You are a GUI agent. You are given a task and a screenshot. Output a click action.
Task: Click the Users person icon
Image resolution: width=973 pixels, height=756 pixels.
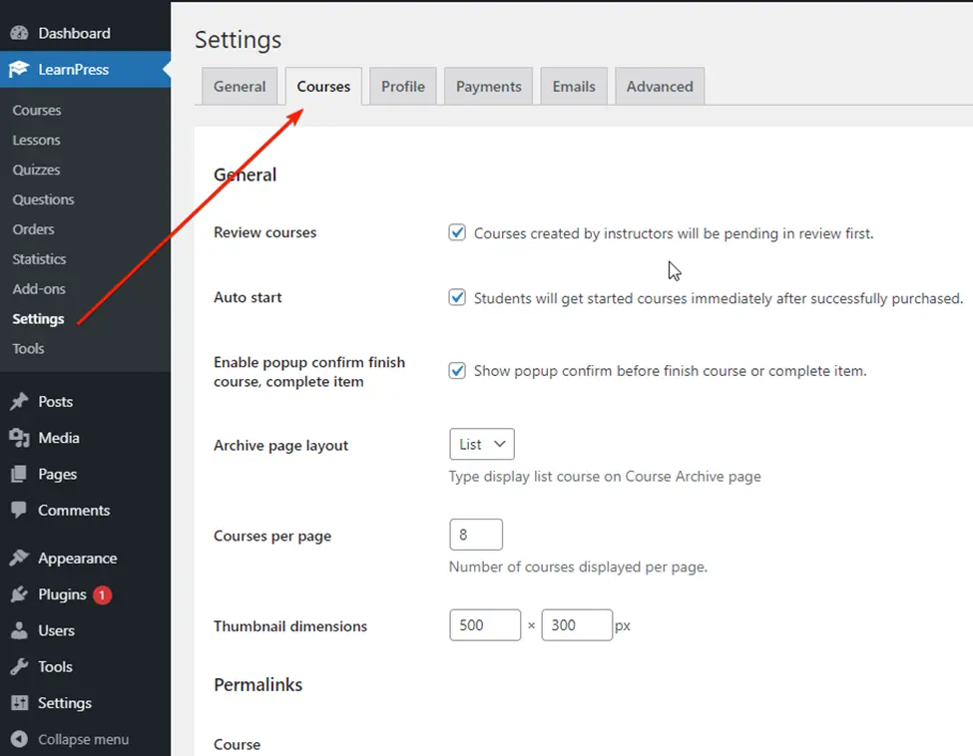pyautogui.click(x=19, y=631)
